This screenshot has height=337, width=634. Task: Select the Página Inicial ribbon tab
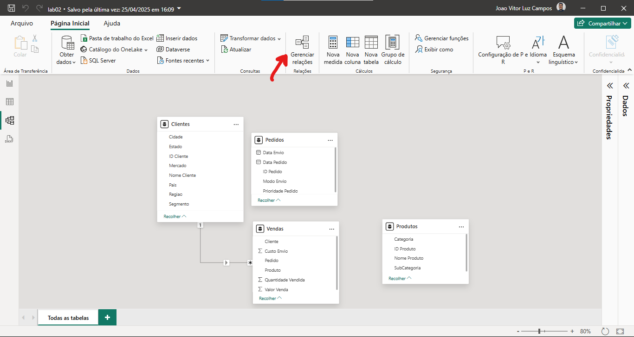[70, 23]
